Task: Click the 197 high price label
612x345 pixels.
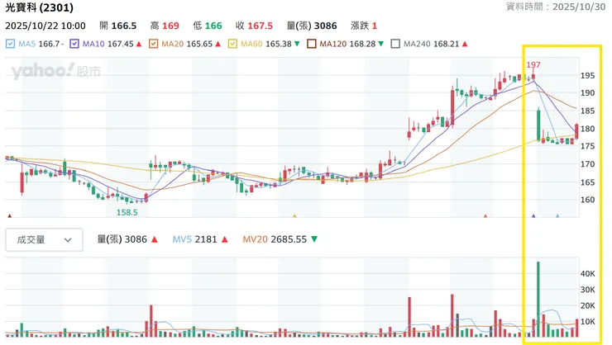Action: click(x=533, y=65)
